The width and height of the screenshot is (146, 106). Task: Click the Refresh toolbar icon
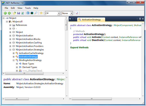[23, 13]
